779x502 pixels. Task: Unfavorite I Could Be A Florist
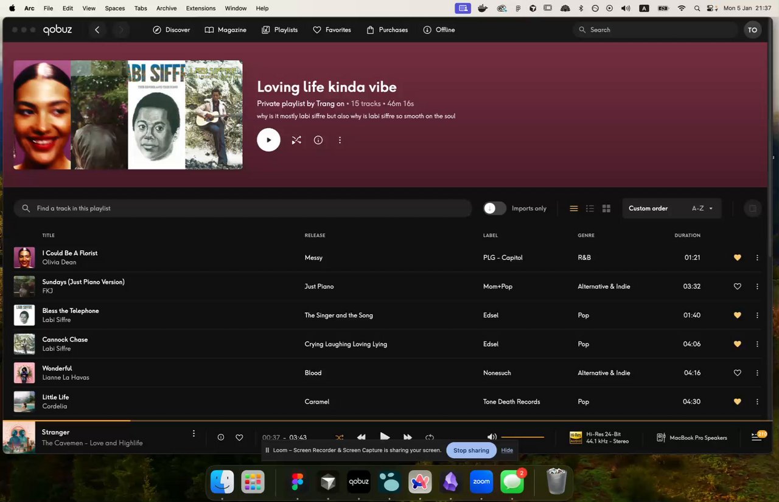[x=738, y=258]
